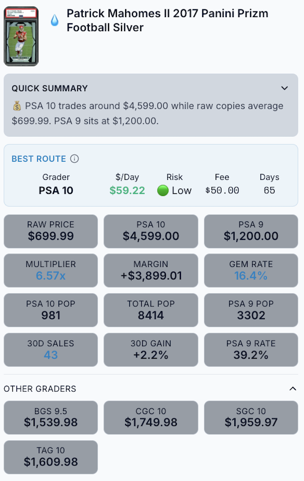This screenshot has height=481, width=304.
Task: Click the CGC 10 price tile
Action: (x=150, y=417)
